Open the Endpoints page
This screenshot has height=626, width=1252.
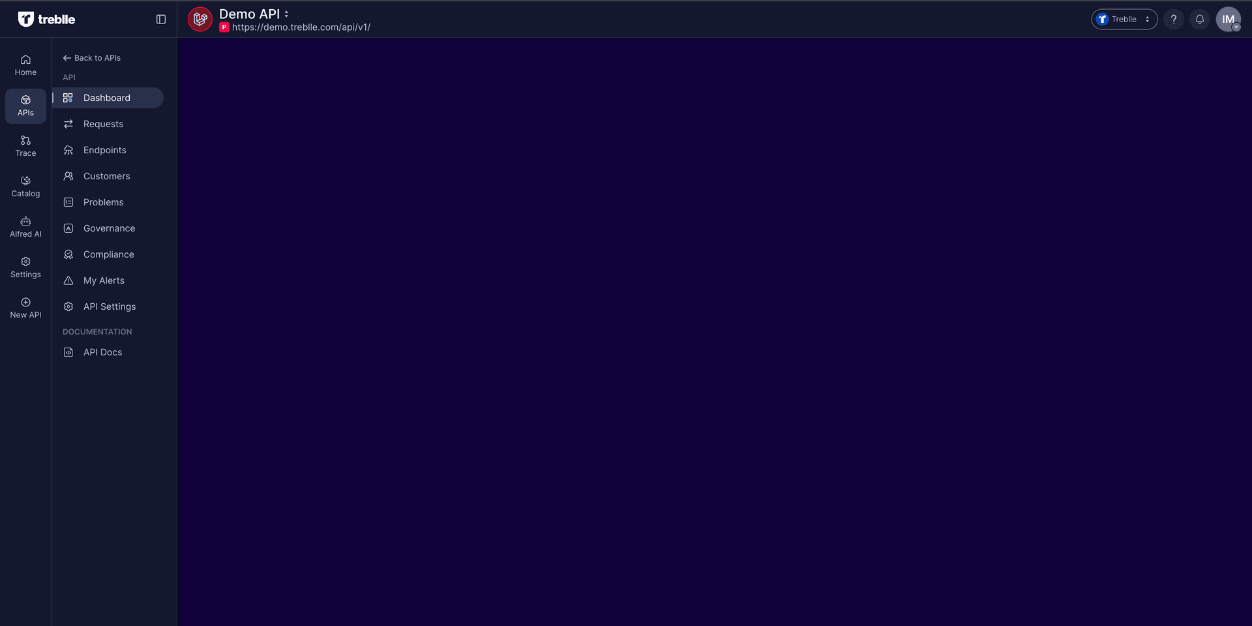108,150
